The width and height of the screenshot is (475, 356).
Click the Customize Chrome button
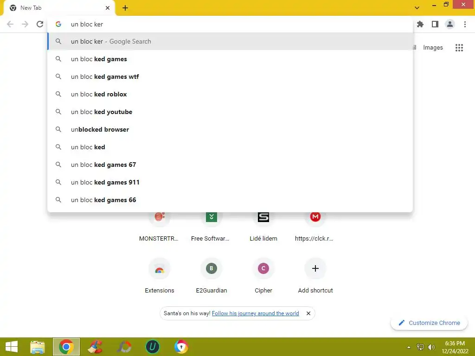point(429,323)
